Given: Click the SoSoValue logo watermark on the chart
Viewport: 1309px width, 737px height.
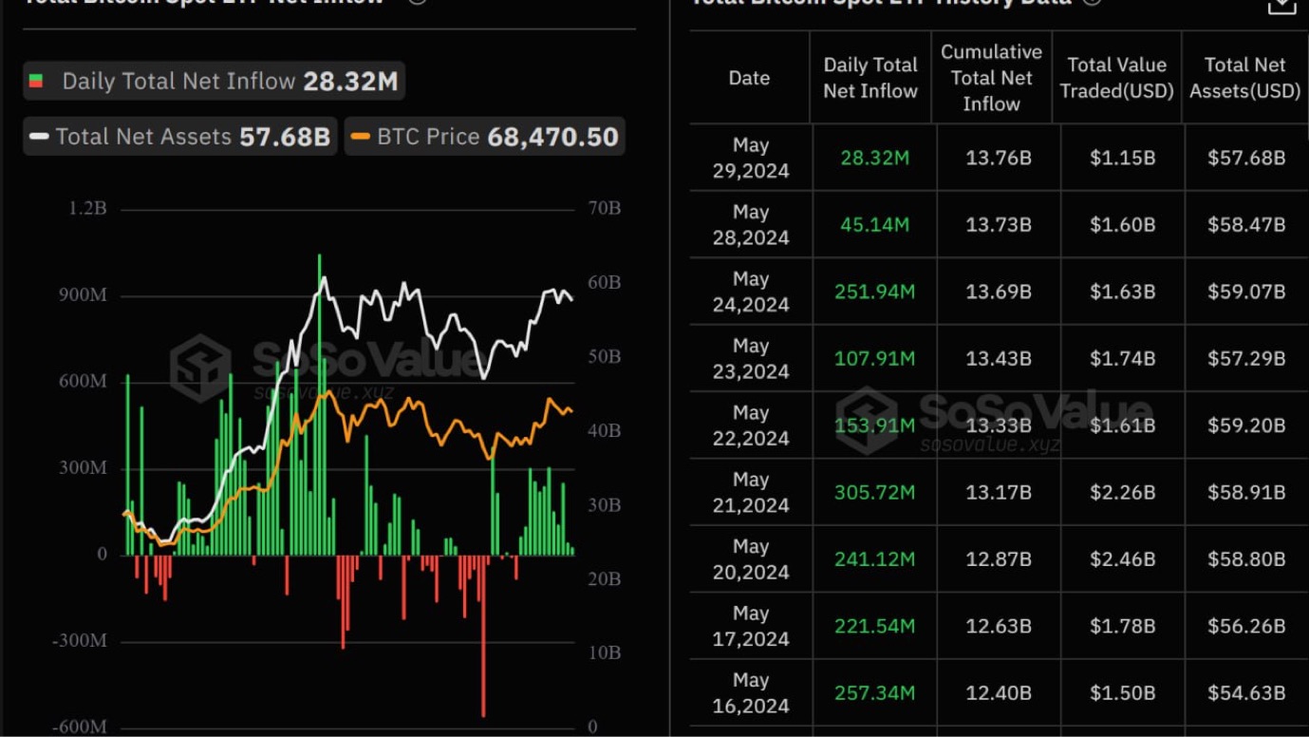Looking at the screenshot, I should [200, 368].
